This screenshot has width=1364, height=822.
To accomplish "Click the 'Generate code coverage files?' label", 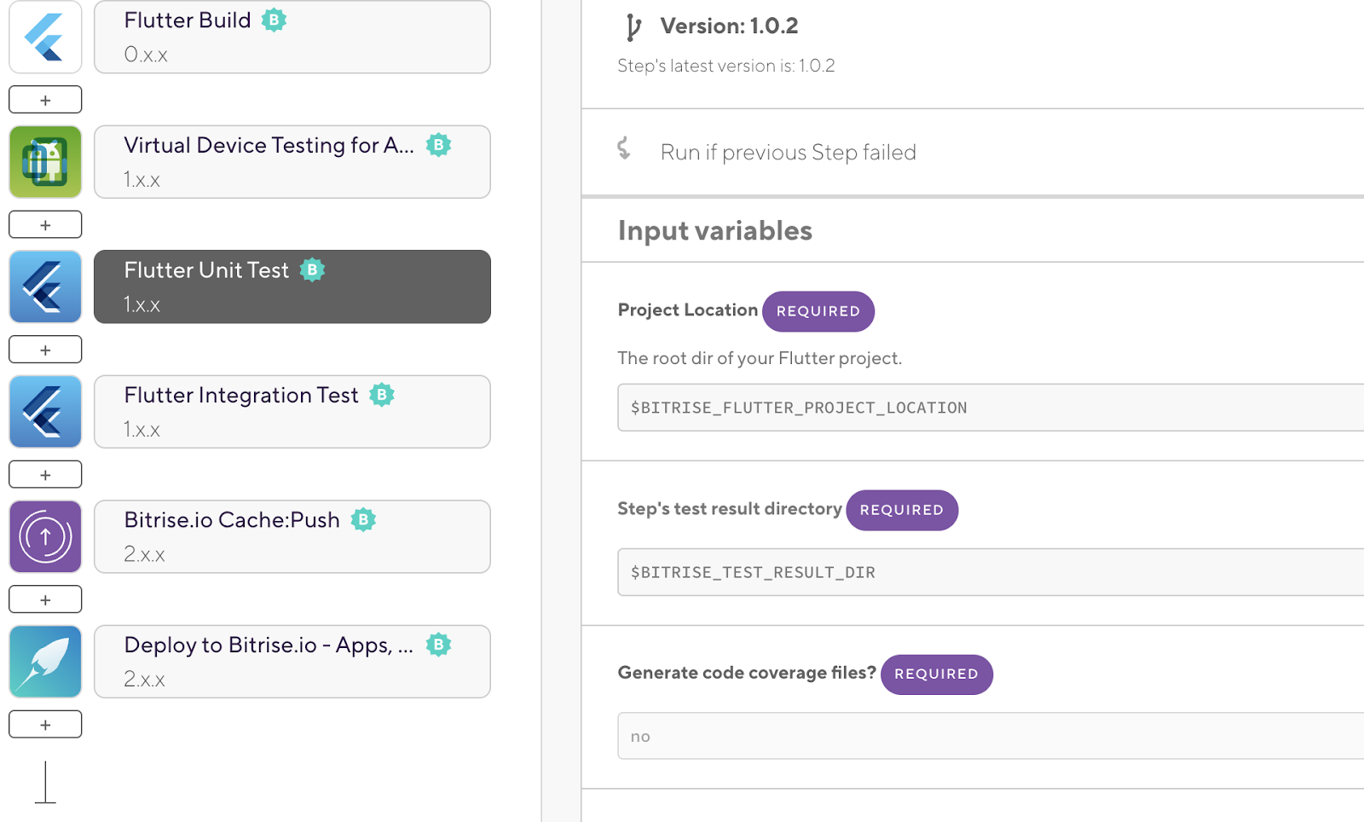I will coord(747,673).
